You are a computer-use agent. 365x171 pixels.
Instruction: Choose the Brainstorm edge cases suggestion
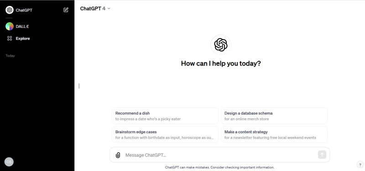point(165,135)
